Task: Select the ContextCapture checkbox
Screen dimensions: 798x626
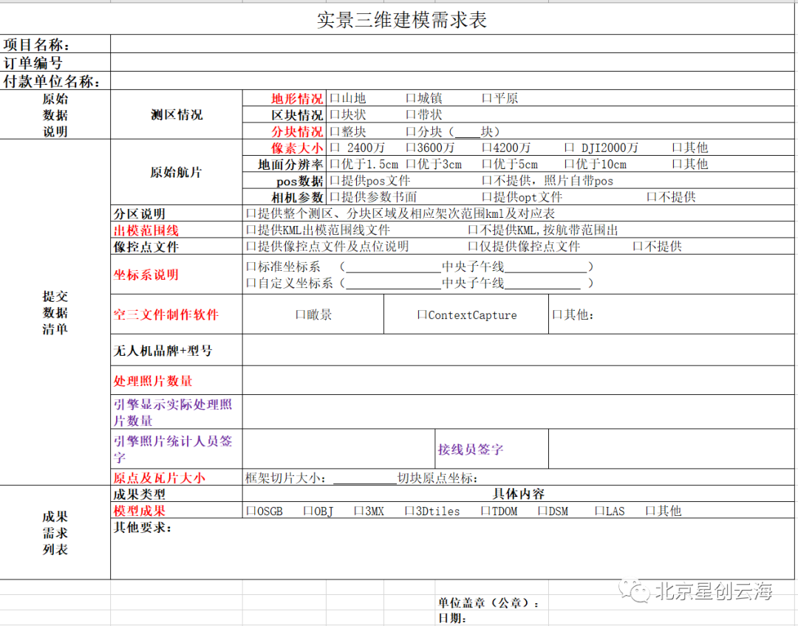Action: pos(422,314)
